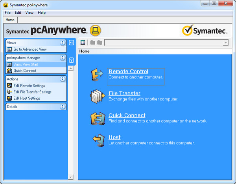Maximize the pcAnywhere window
The width and height of the screenshot is (236, 184).
pos(214,3)
